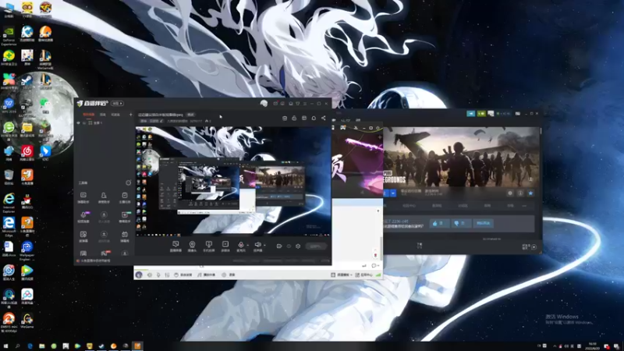Click the record camera icon beside start button
This screenshot has height=351, width=624.
click(279, 246)
